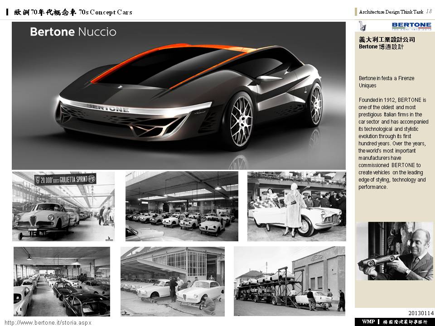Select the warehouse photo of parked cars
Screen dimensions: 435x326
[62, 281]
